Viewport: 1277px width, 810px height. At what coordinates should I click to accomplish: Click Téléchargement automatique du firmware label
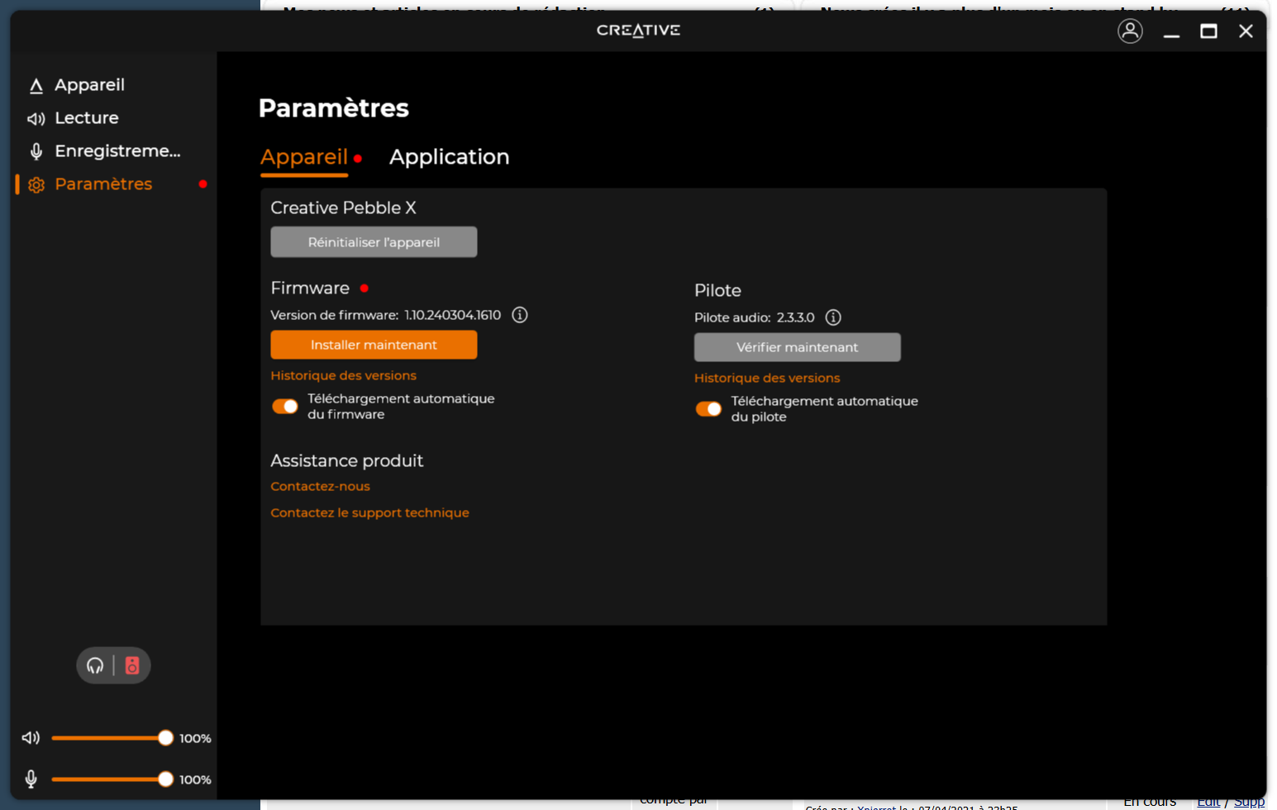click(x=401, y=406)
